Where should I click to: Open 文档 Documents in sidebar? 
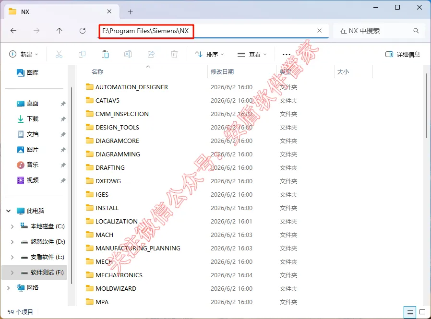(27, 134)
